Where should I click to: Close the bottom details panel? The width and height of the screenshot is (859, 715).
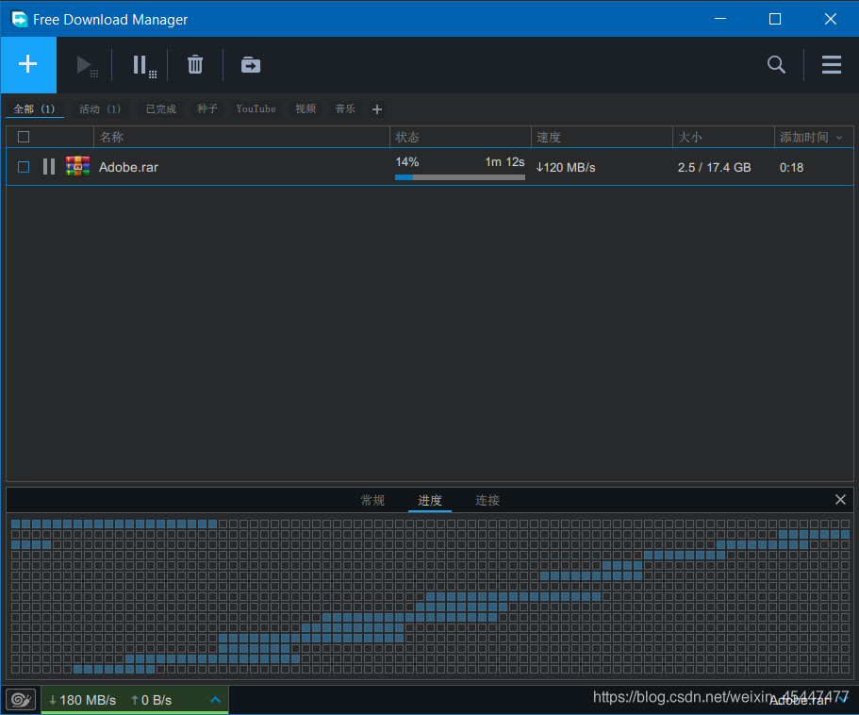click(840, 500)
